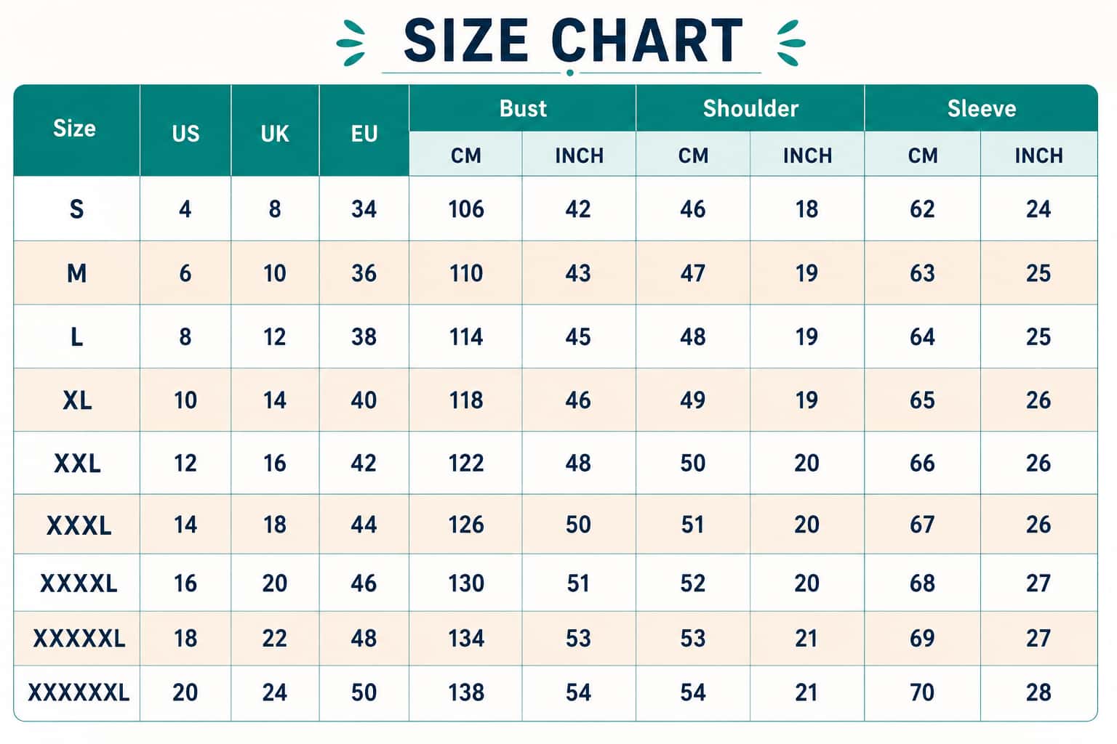
Task: Click the EU column header
Action: pyautogui.click(x=364, y=134)
